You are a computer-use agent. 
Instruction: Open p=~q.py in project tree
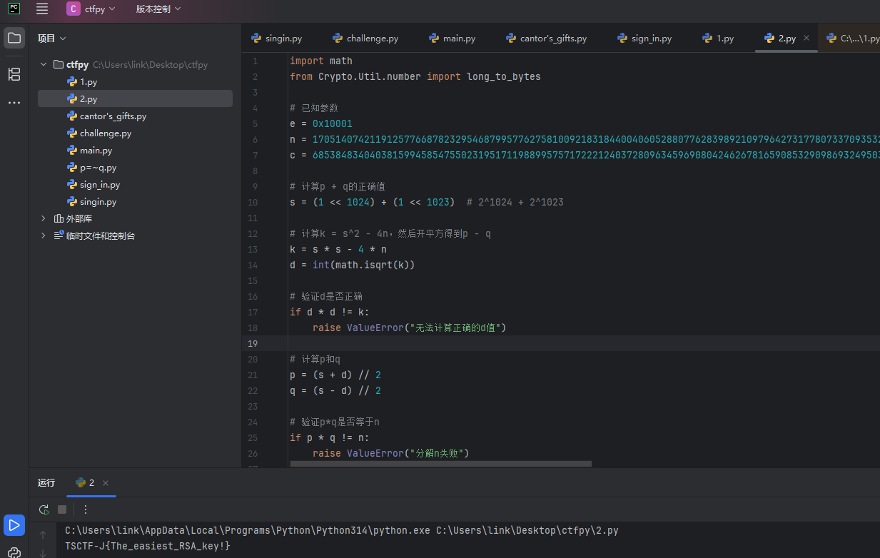coord(98,168)
